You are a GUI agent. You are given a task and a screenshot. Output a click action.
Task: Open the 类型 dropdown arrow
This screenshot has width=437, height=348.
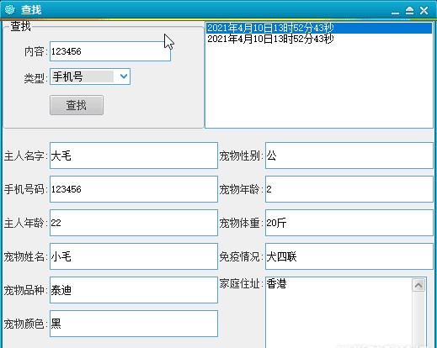pyautogui.click(x=124, y=76)
